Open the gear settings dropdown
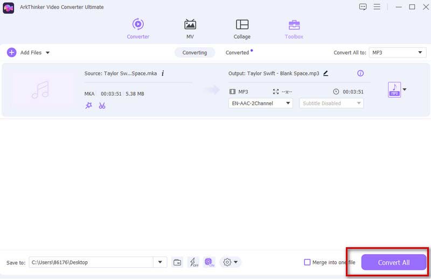Screen dimensions: 431x279 tap(231, 262)
